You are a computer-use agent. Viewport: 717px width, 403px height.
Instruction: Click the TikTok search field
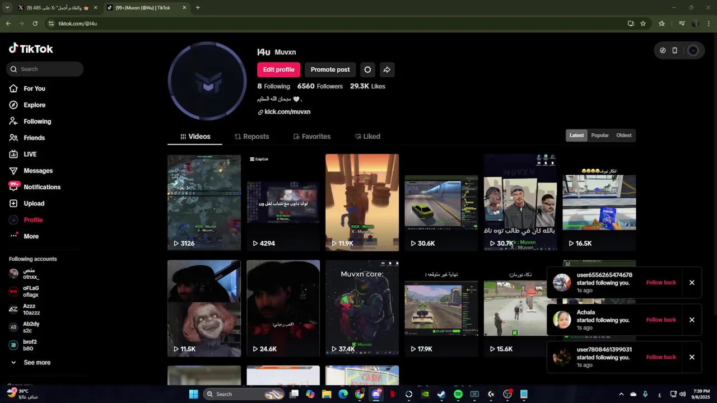point(45,69)
